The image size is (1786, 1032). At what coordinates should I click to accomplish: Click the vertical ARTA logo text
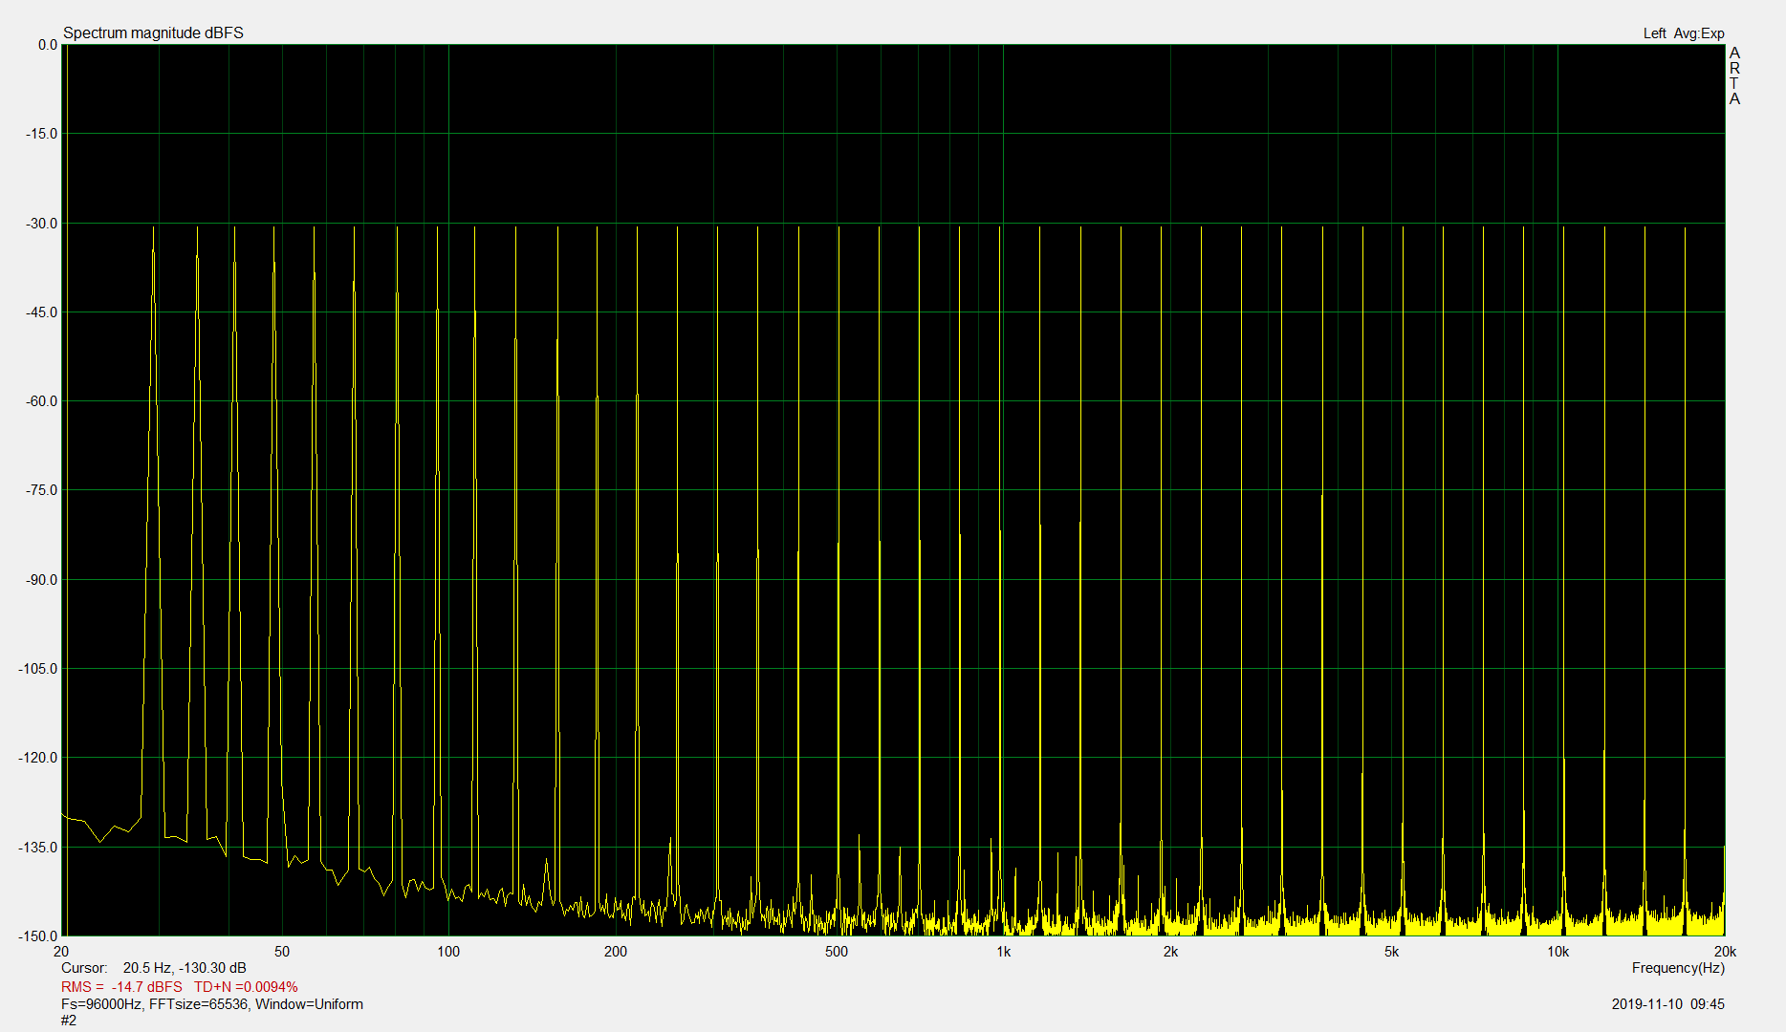(x=1734, y=76)
